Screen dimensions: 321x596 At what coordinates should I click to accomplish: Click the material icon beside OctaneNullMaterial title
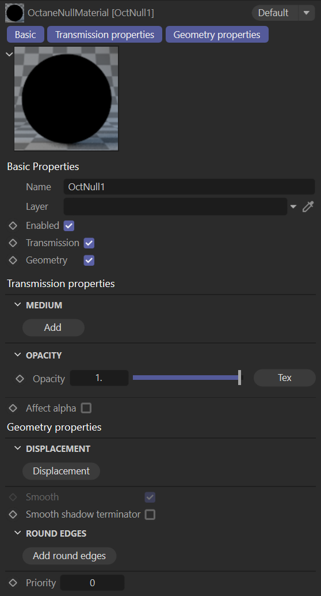pyautogui.click(x=15, y=13)
